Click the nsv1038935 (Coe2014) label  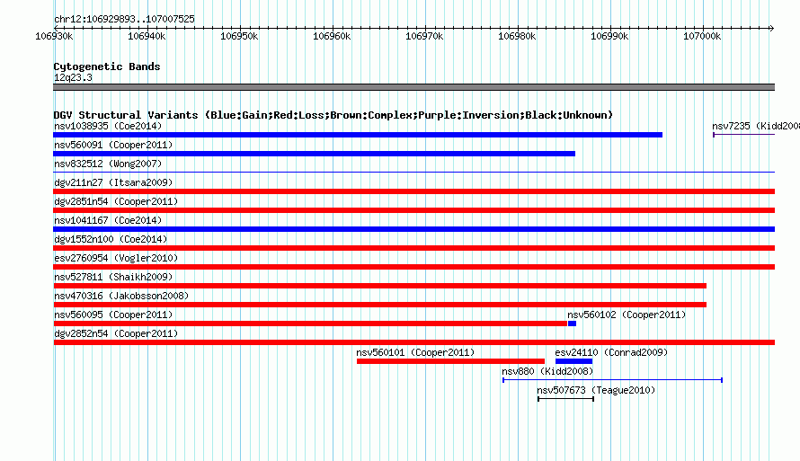click(x=108, y=126)
